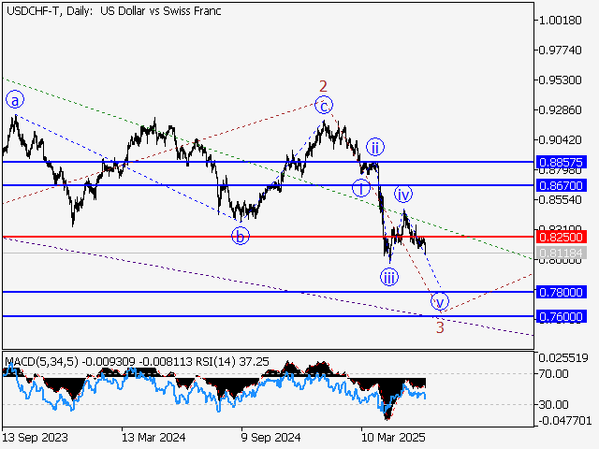Select the 0.78000 support level tag

click(x=562, y=292)
